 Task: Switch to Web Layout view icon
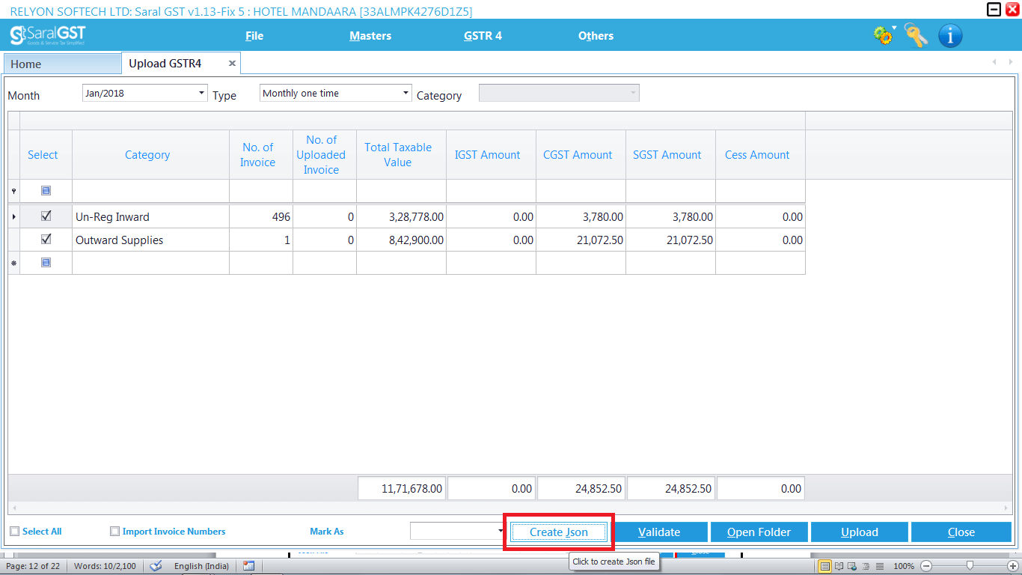(853, 566)
